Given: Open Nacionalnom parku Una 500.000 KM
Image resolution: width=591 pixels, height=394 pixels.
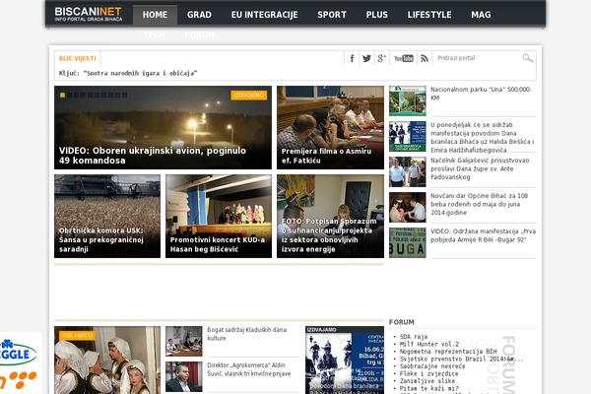Looking at the screenshot, I should pyautogui.click(x=480, y=94).
